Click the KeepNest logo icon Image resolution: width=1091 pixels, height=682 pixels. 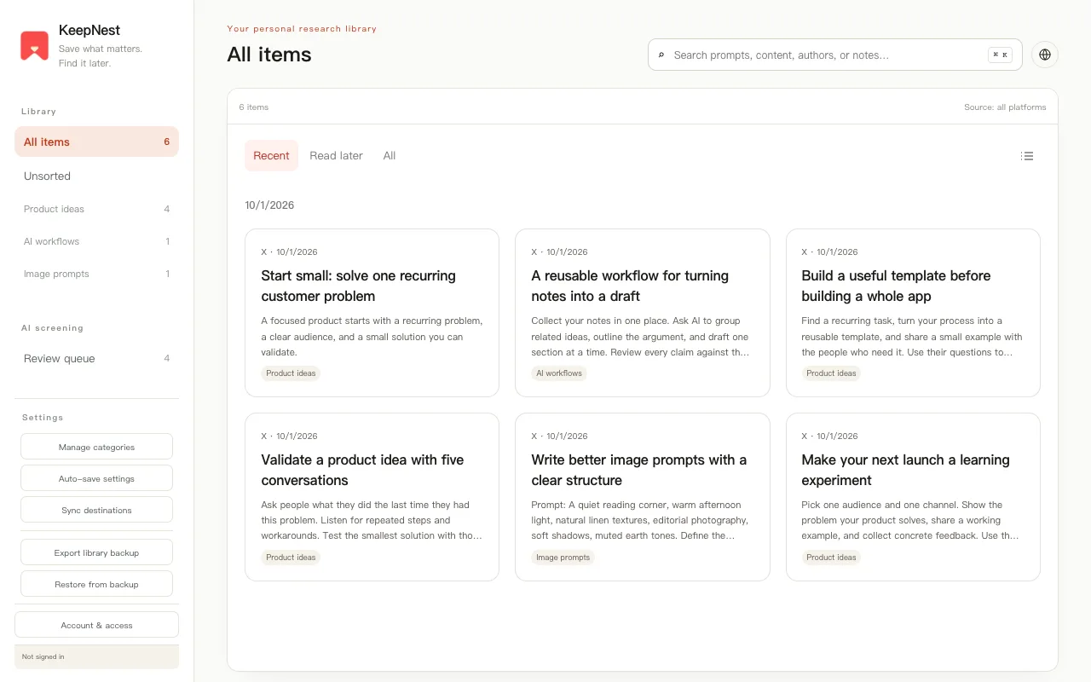coord(35,46)
